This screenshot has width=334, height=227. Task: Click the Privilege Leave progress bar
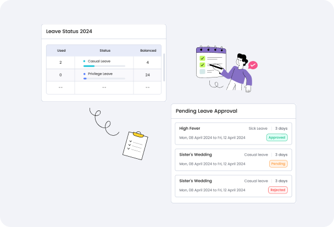point(104,79)
